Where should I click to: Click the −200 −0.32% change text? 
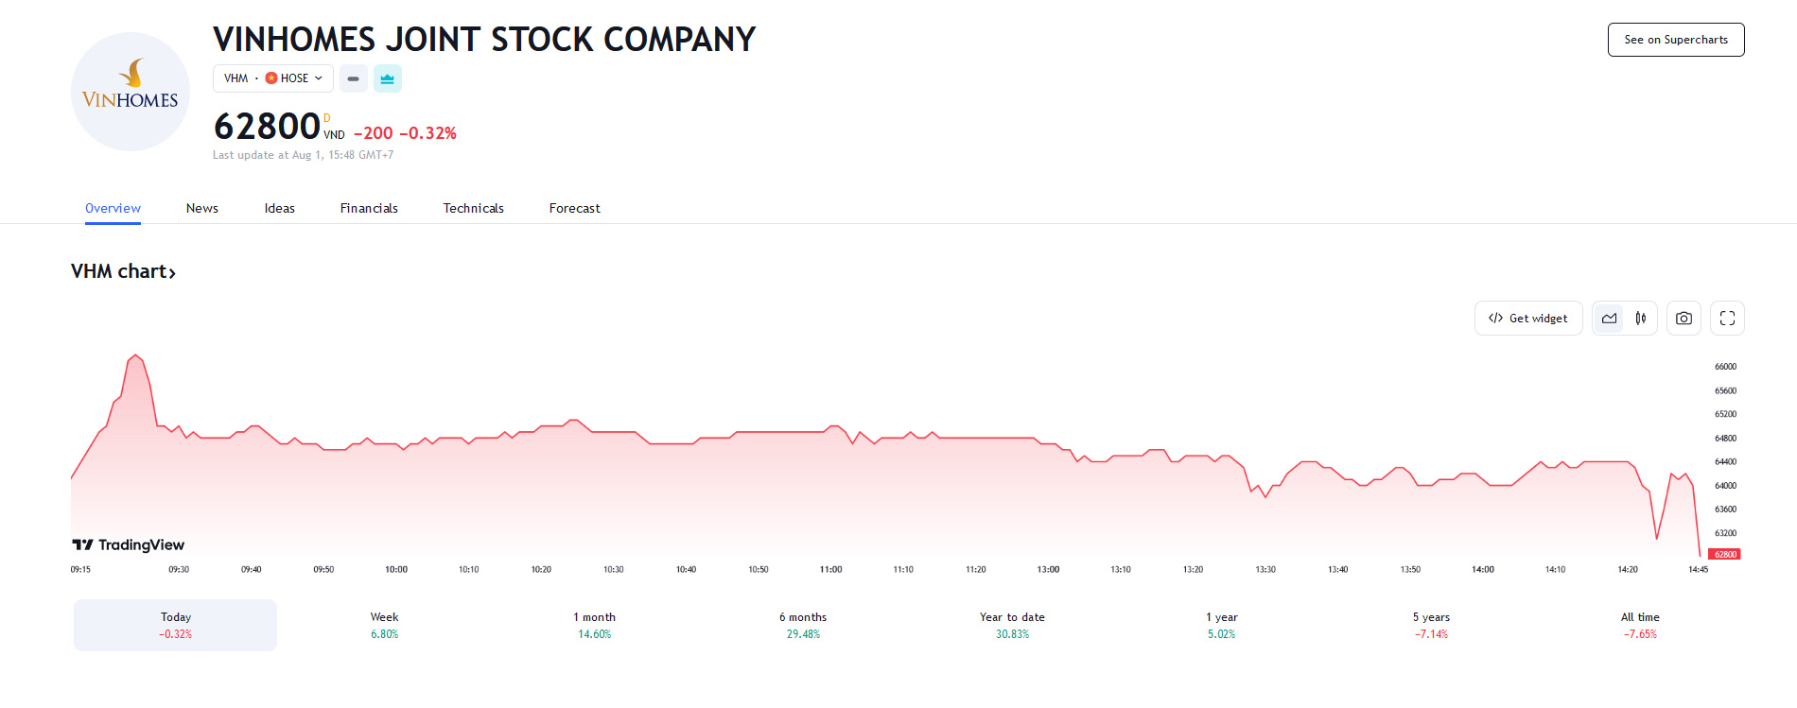[x=405, y=133]
